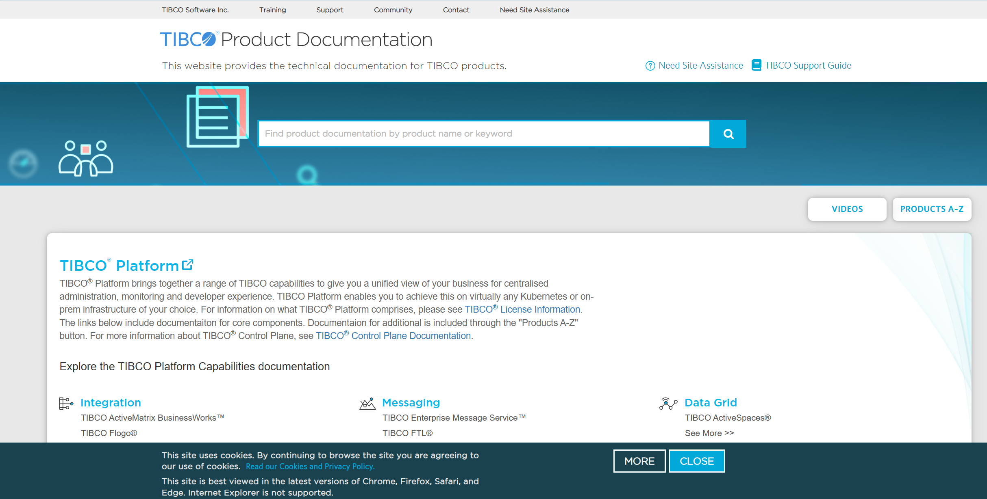Open the Support menu item
The image size is (987, 499).
(x=330, y=10)
